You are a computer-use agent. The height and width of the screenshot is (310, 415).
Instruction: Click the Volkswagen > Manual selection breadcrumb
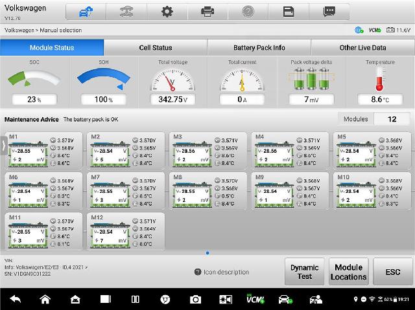click(x=43, y=30)
